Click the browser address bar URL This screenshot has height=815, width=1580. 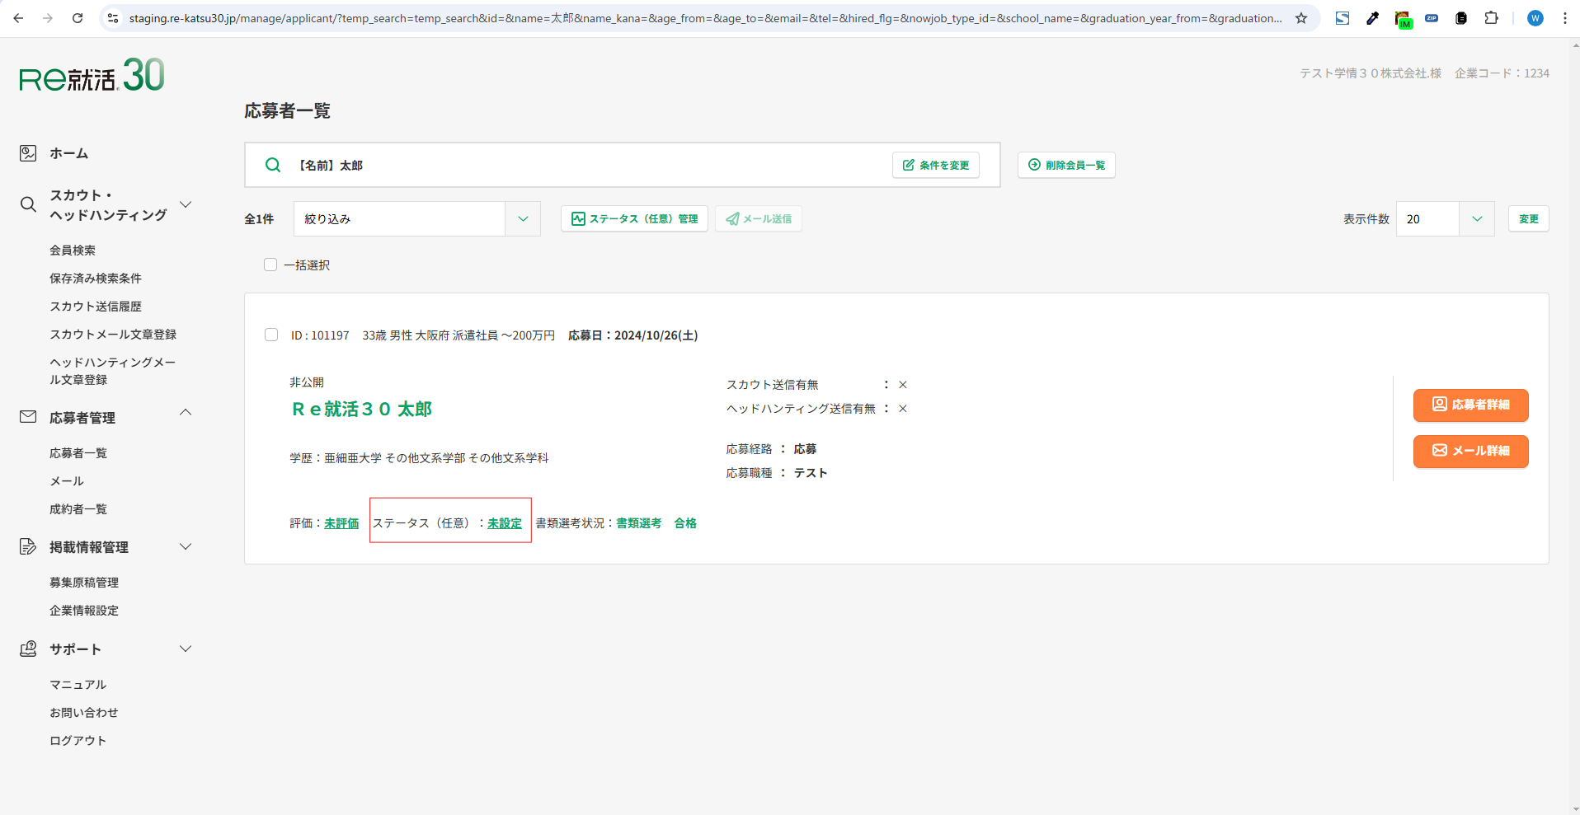click(x=705, y=18)
